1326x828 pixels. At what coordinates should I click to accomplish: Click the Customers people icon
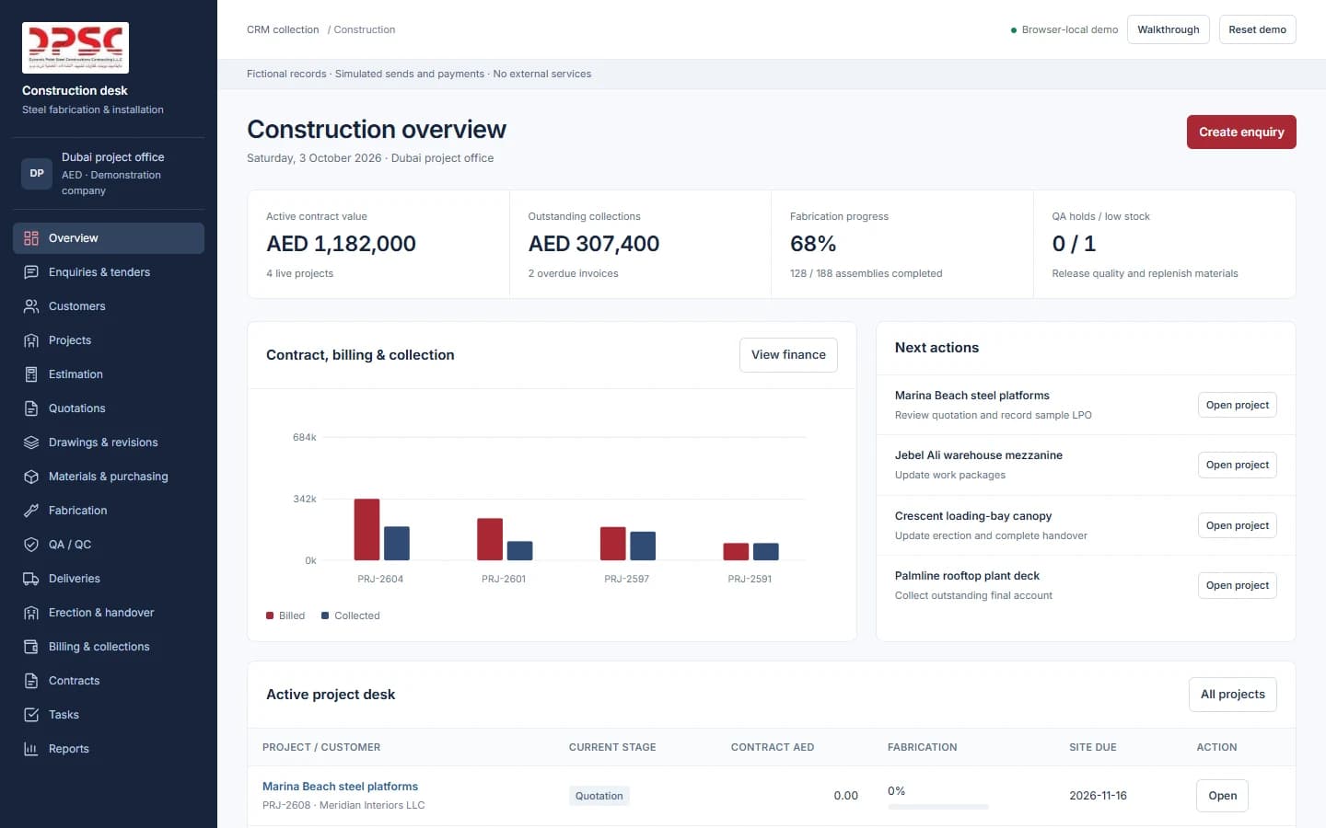tap(31, 306)
